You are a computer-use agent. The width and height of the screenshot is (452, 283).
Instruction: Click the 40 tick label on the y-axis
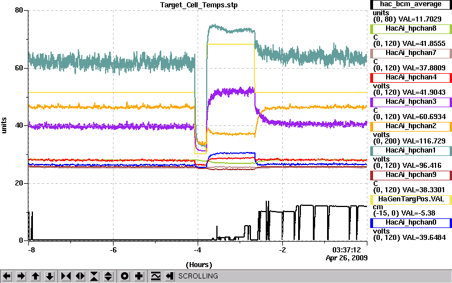(19, 126)
